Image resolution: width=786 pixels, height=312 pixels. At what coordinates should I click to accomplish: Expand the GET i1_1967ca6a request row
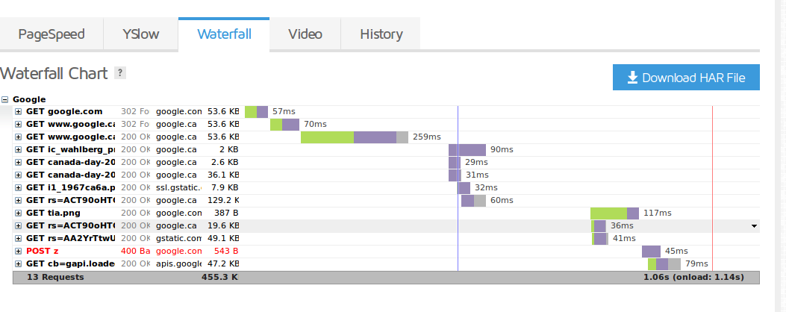tap(18, 187)
